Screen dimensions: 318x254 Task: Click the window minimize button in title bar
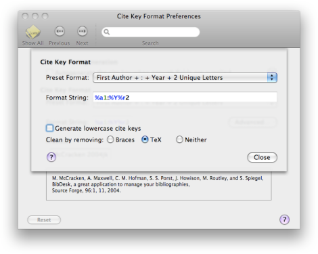tap(35, 16)
